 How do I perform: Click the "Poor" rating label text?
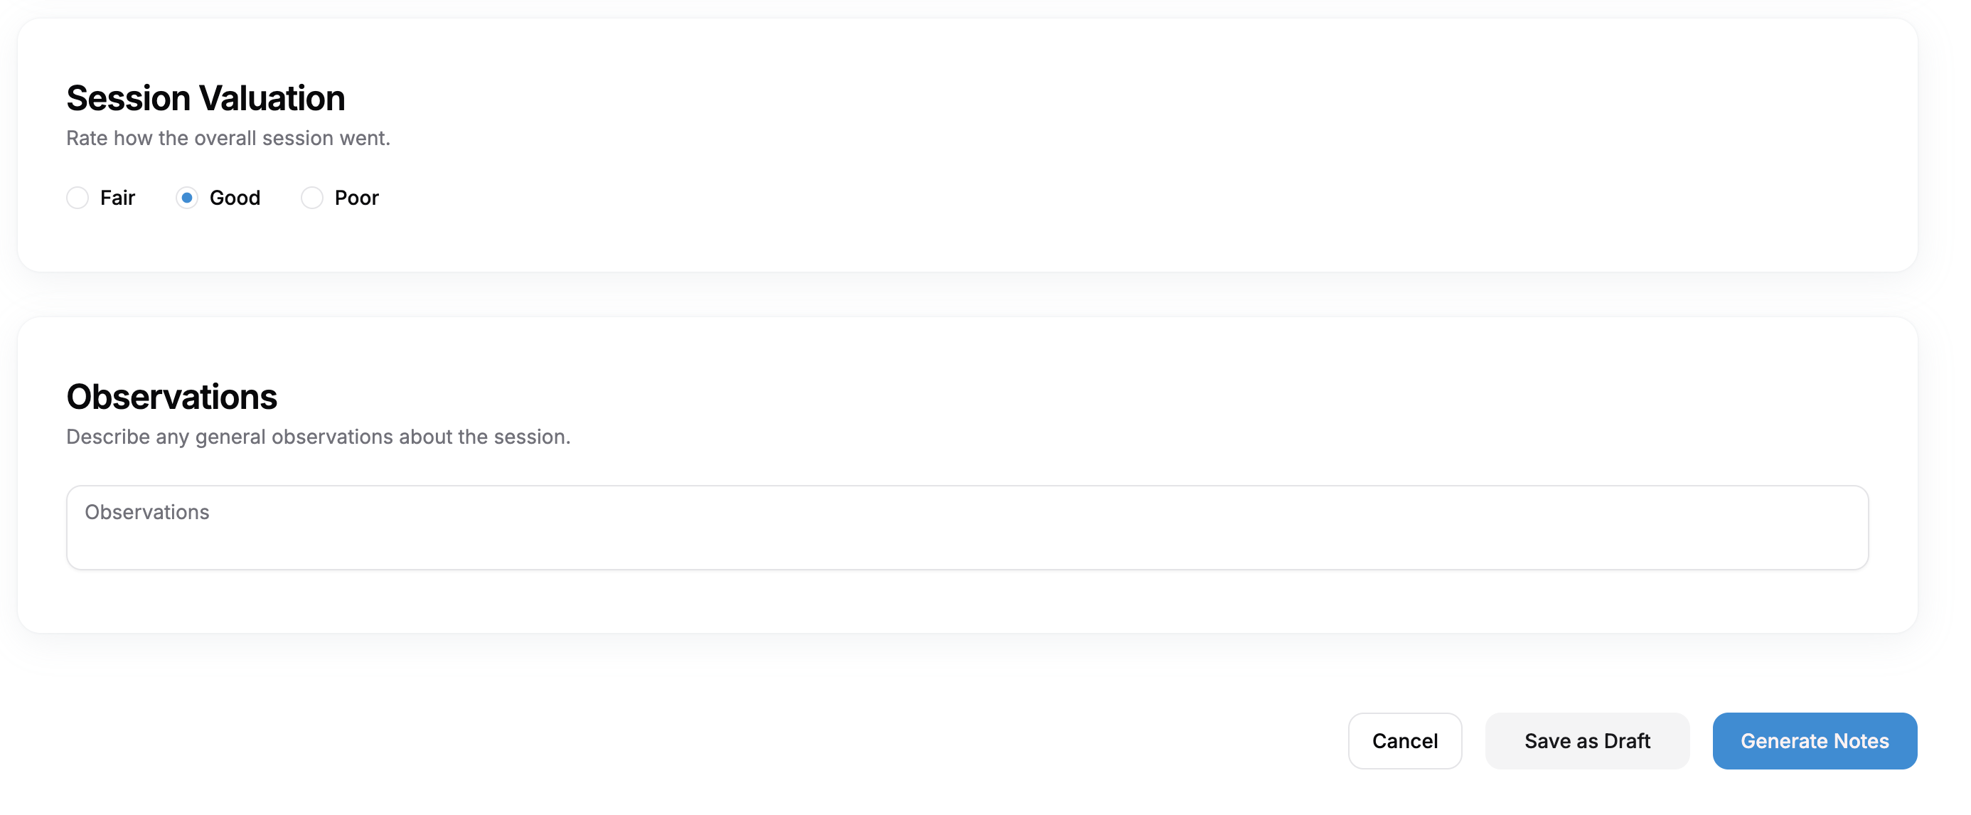[356, 198]
